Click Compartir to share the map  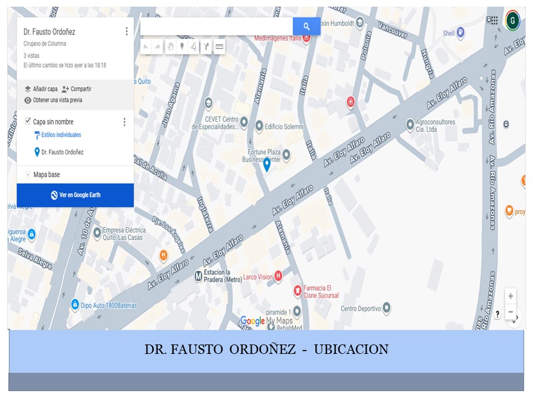(x=77, y=89)
